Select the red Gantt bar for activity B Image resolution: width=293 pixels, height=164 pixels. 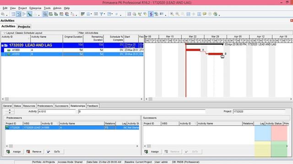216,54
